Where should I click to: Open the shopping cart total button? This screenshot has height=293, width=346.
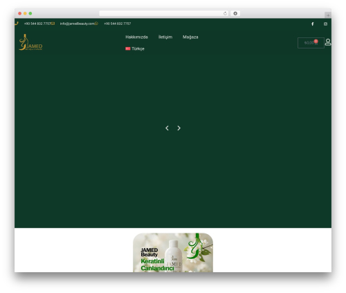pos(311,43)
